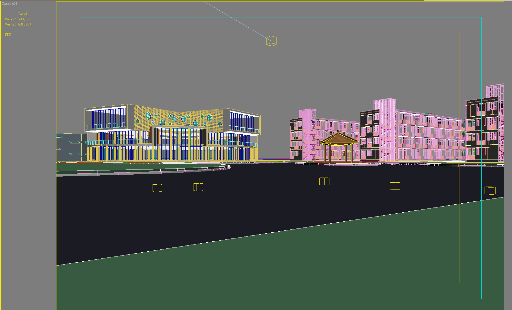Select the box helper at the top of the sky
512x310 pixels.
pos(271,41)
